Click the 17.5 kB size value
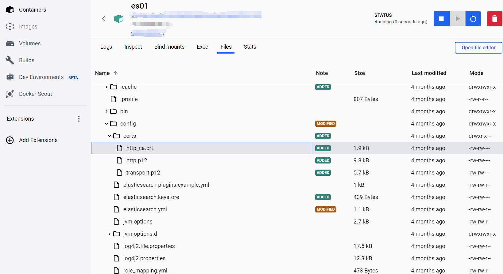The image size is (503, 274). coord(363,246)
